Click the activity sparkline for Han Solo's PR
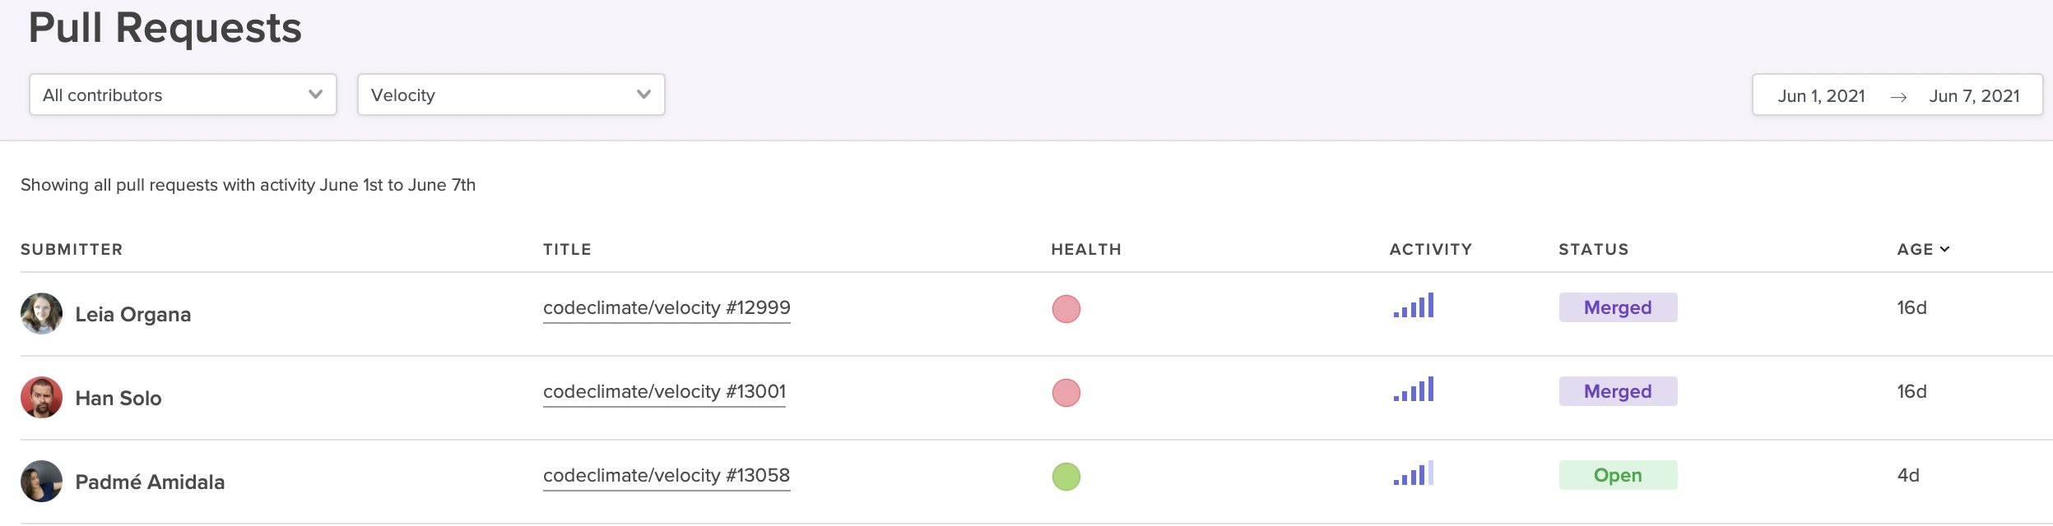 [x=1413, y=391]
